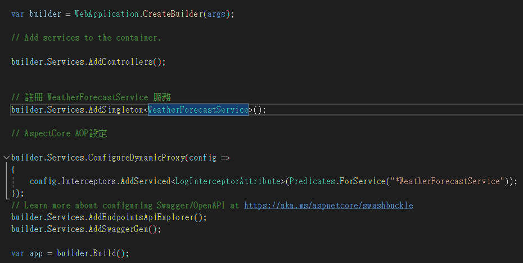Click the 'var builder' declaration
This screenshot has height=263, width=523.
36,14
